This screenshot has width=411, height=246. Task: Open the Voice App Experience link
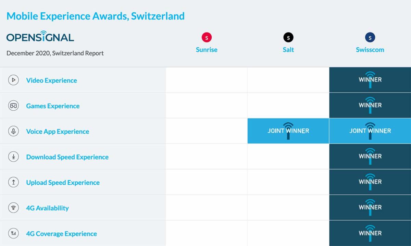[58, 132]
